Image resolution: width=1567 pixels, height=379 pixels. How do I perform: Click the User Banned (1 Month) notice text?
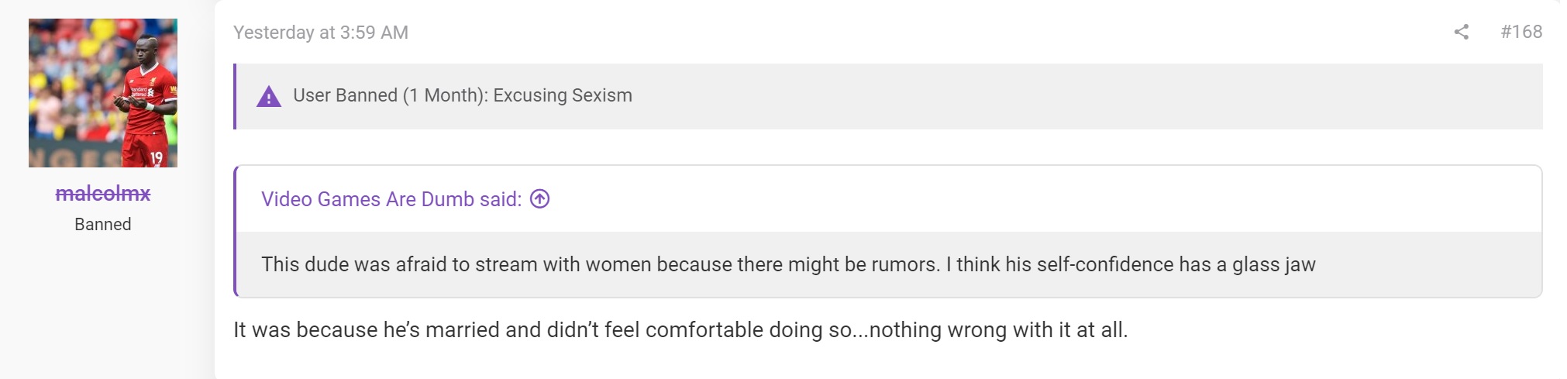[x=391, y=95]
